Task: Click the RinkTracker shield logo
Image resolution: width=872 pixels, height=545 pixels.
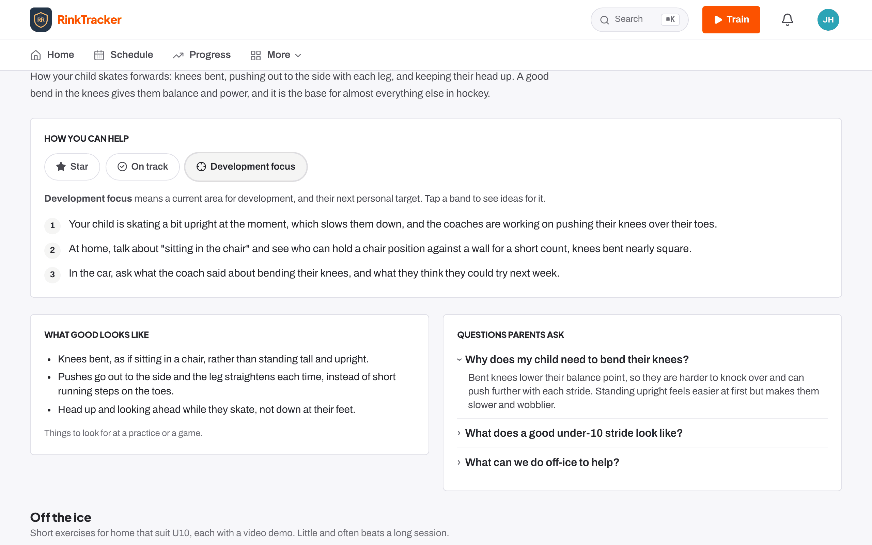Action: coord(41,20)
